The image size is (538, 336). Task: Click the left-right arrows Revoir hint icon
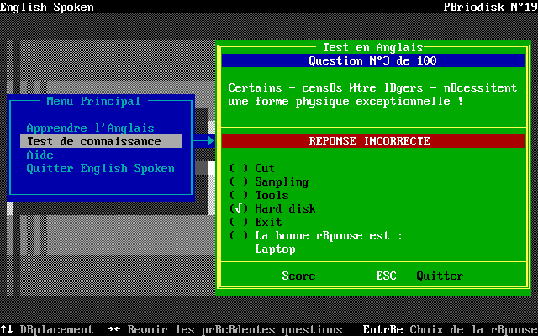[114, 329]
